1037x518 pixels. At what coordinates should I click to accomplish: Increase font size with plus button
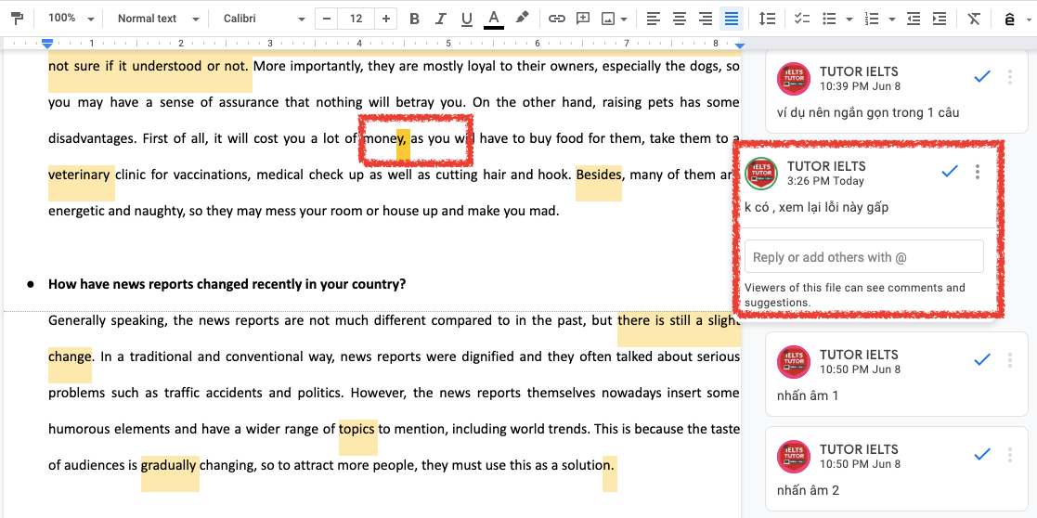[385, 19]
